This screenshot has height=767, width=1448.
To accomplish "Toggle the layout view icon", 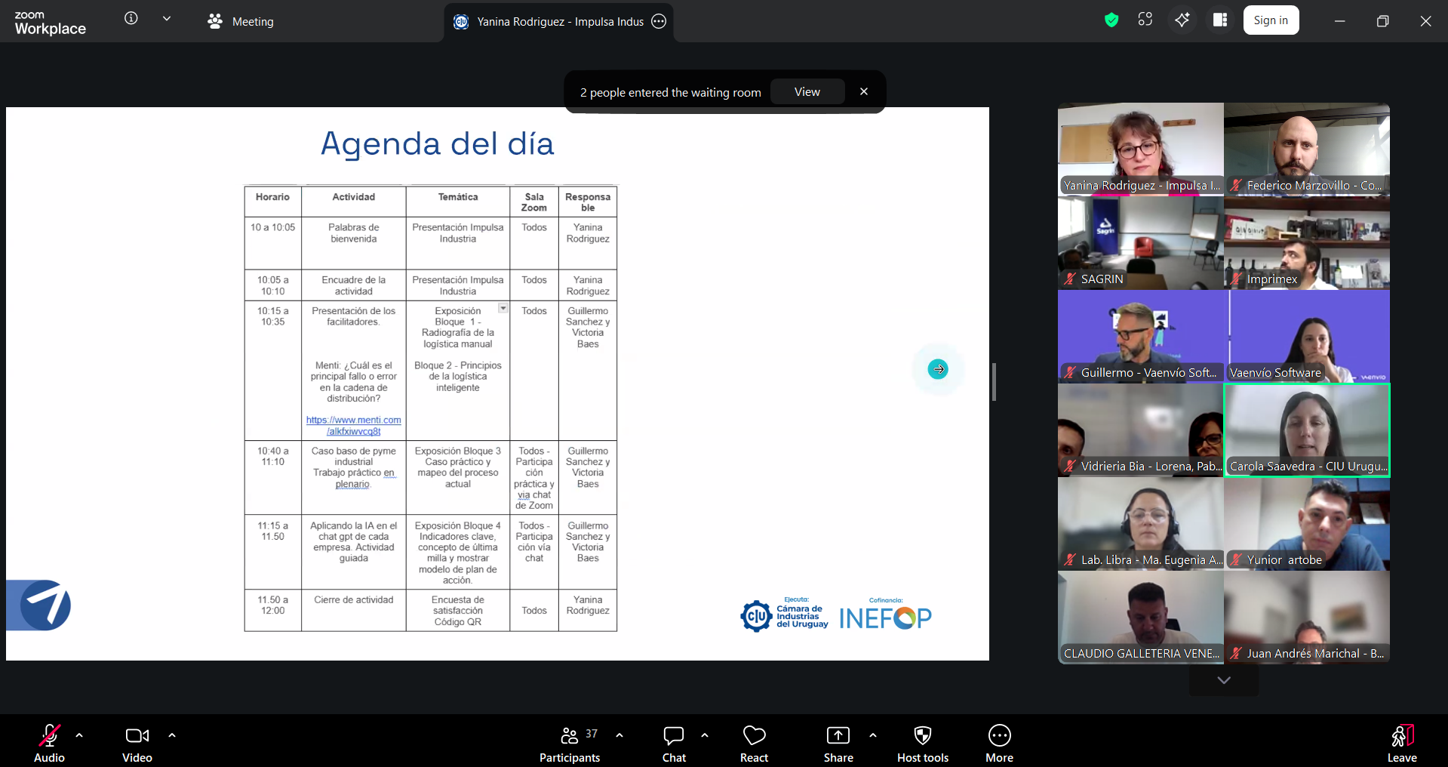I will click(1219, 20).
